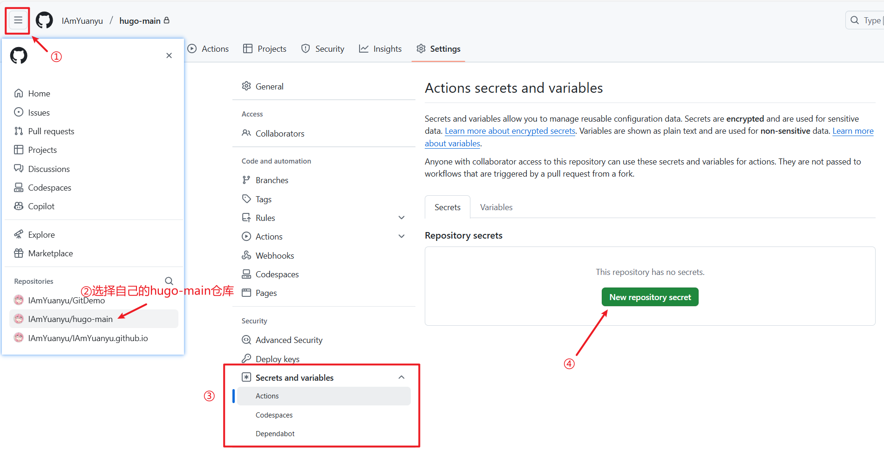Collapse the Secrets and variables section
This screenshot has height=452, width=884.
pos(401,377)
